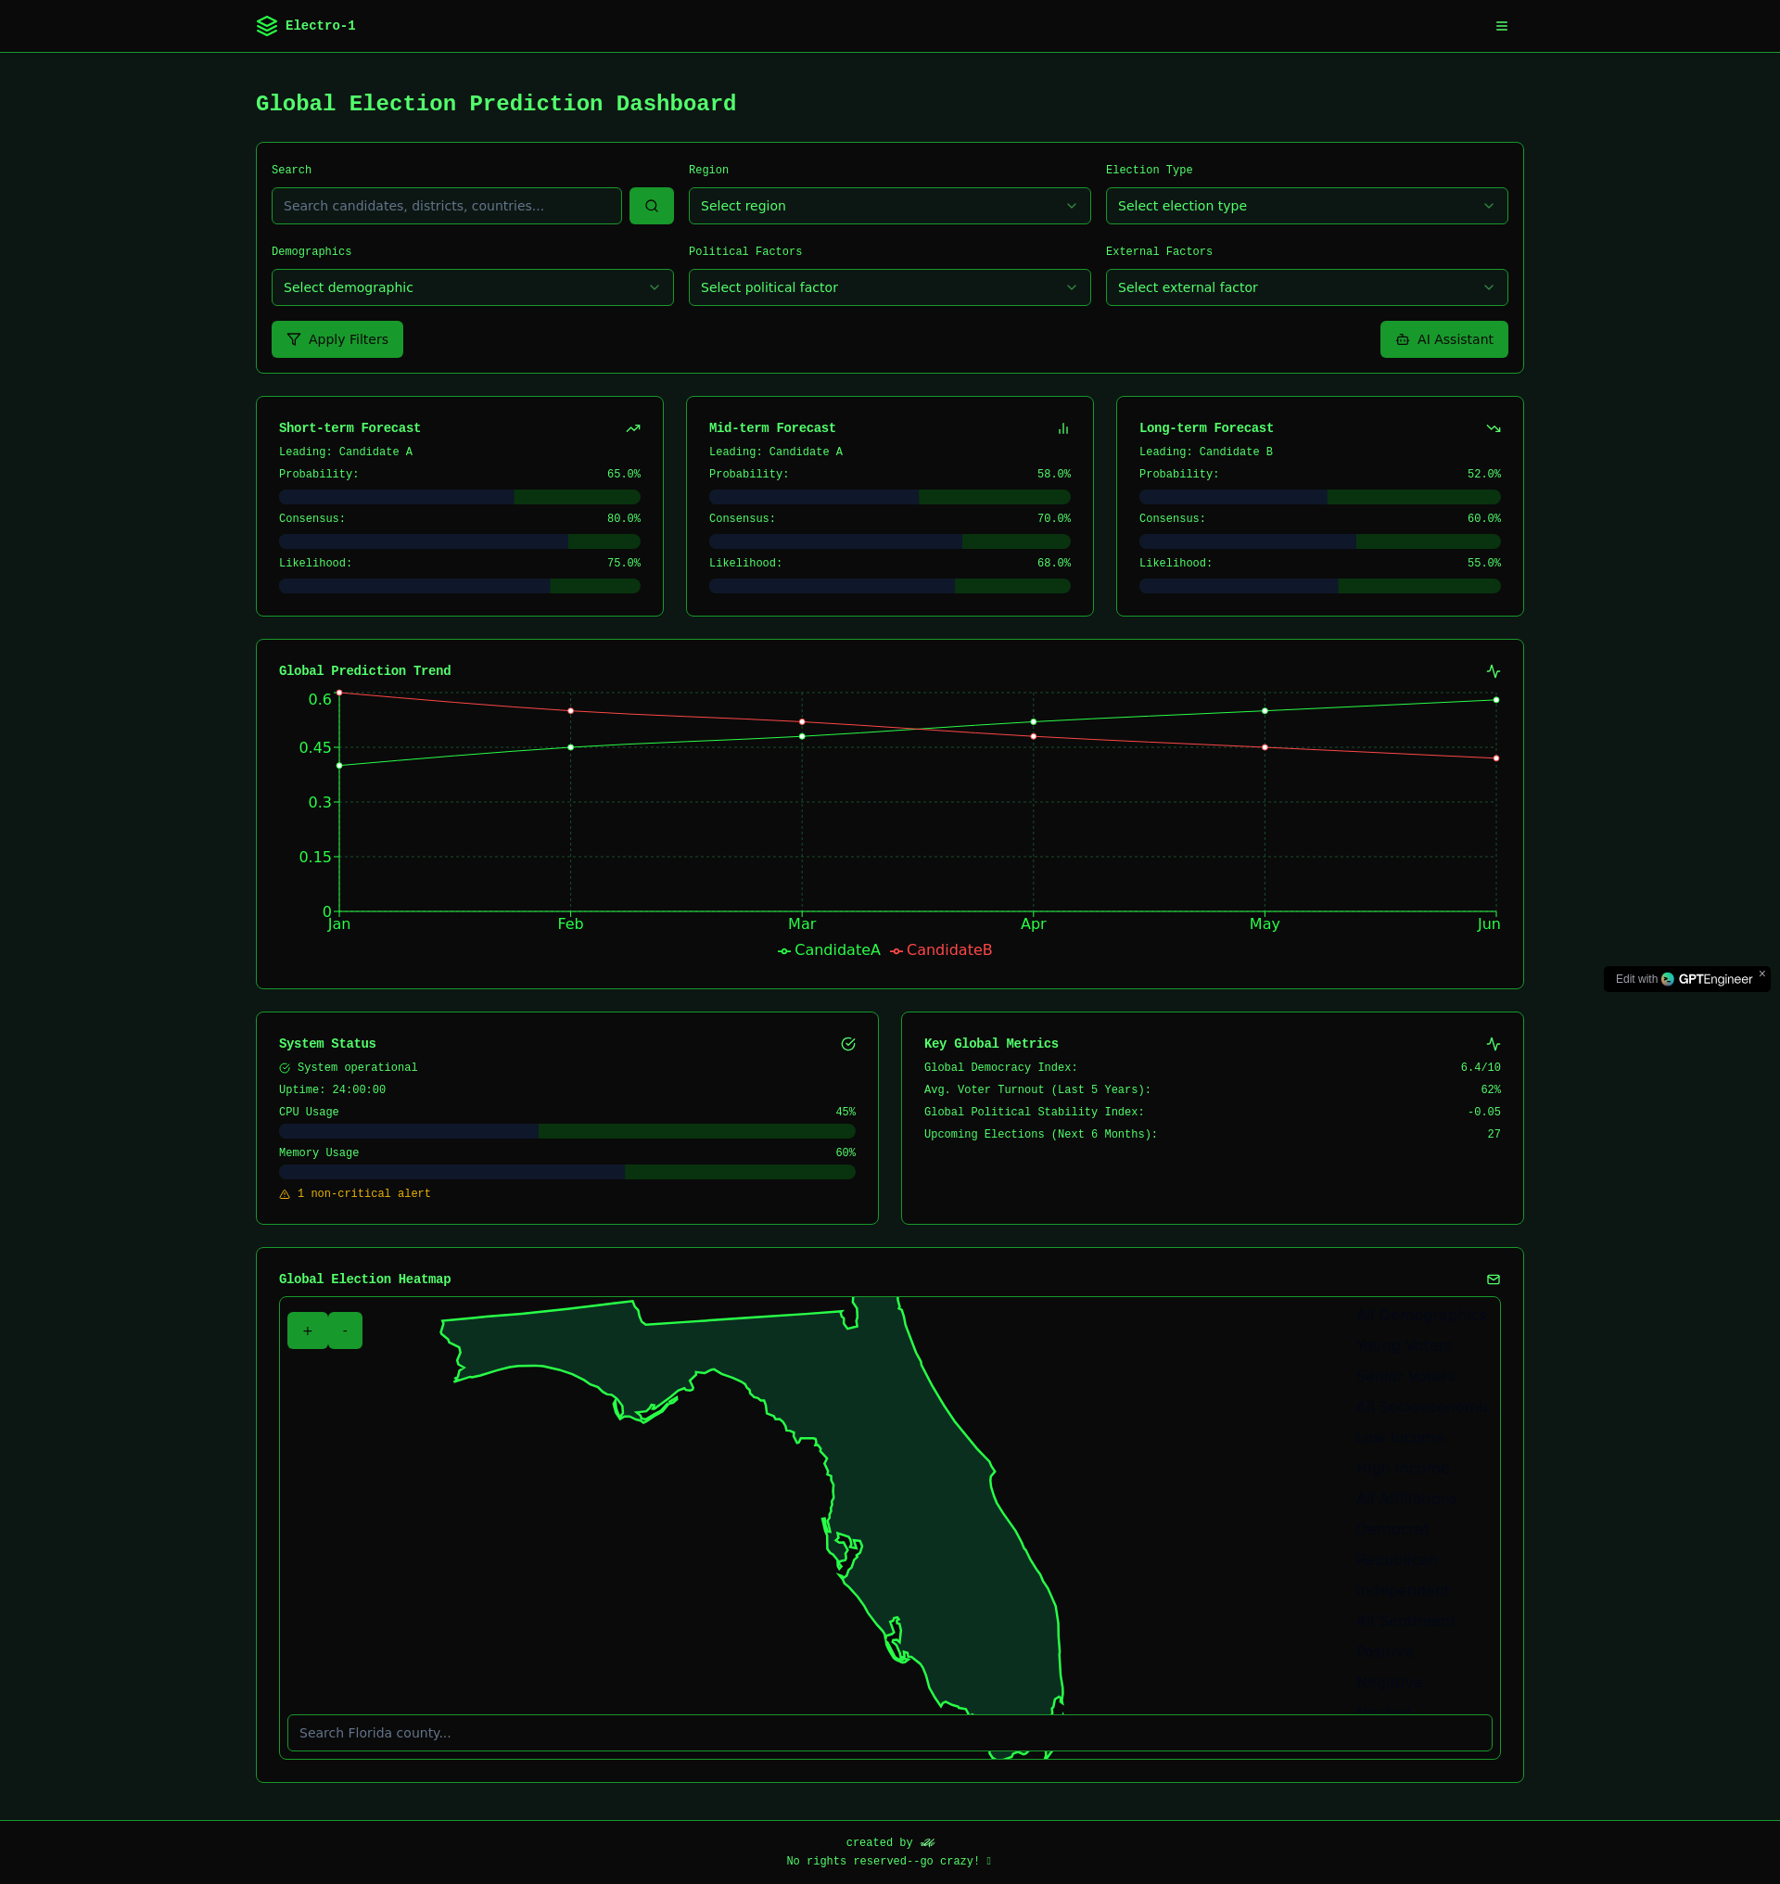Click the '1 non-critical alert' text
Viewport: 1780px width, 1884px height.
click(x=364, y=1194)
